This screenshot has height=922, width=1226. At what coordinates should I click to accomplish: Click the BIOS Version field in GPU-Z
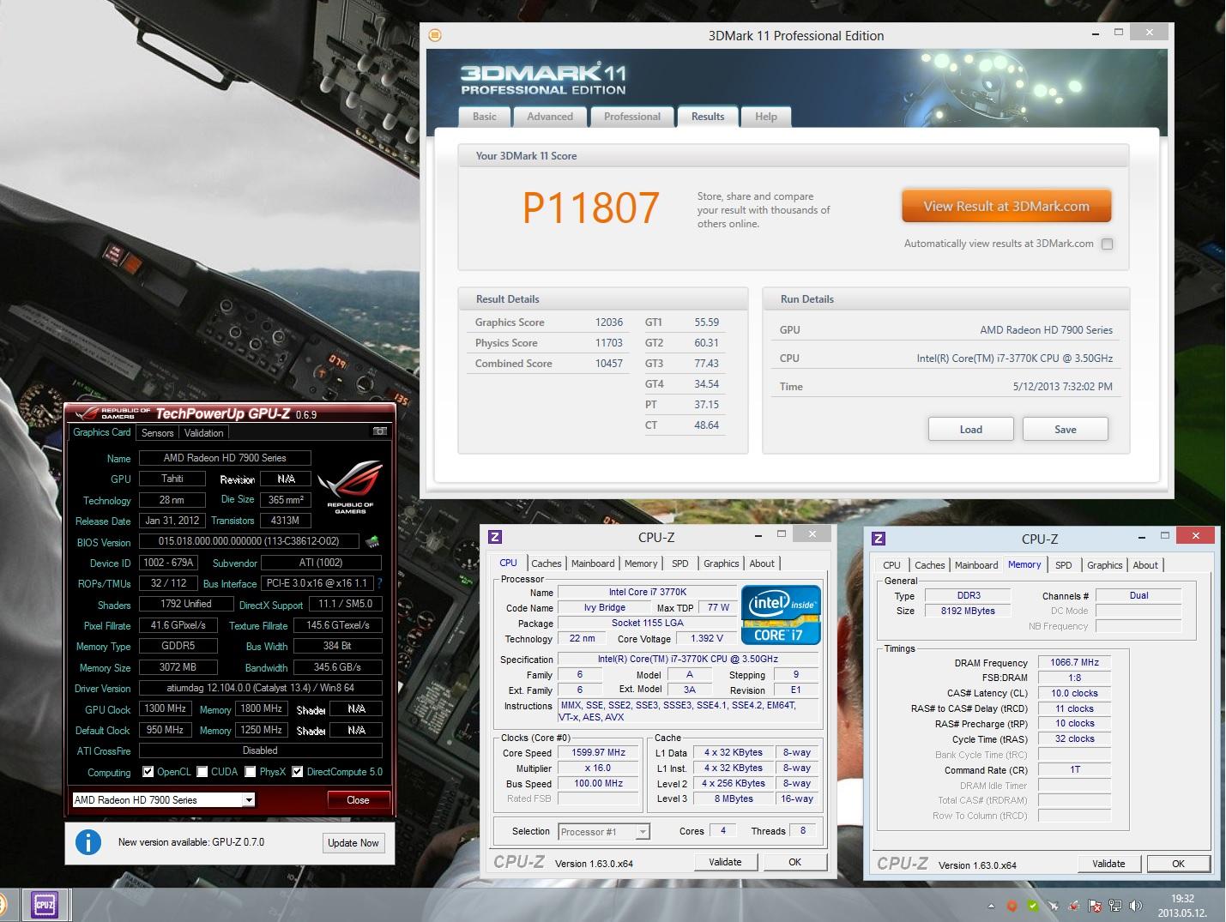(x=249, y=541)
